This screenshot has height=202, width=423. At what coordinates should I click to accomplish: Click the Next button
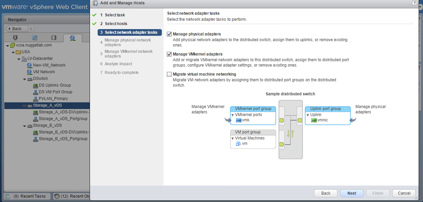tap(351, 193)
